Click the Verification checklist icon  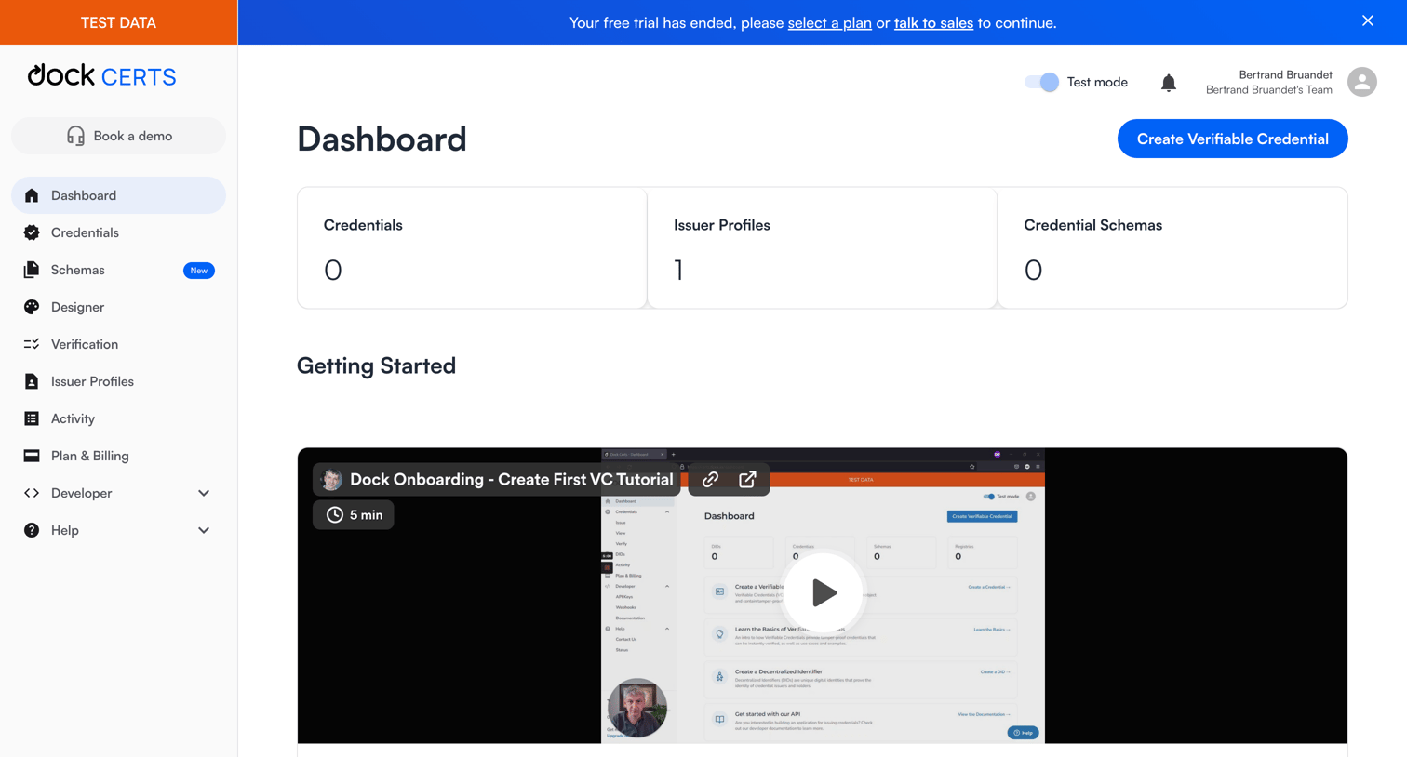[x=32, y=344]
